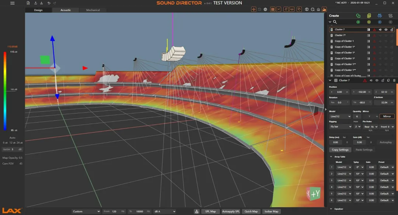Collapse the Array Table section

pos(331,157)
